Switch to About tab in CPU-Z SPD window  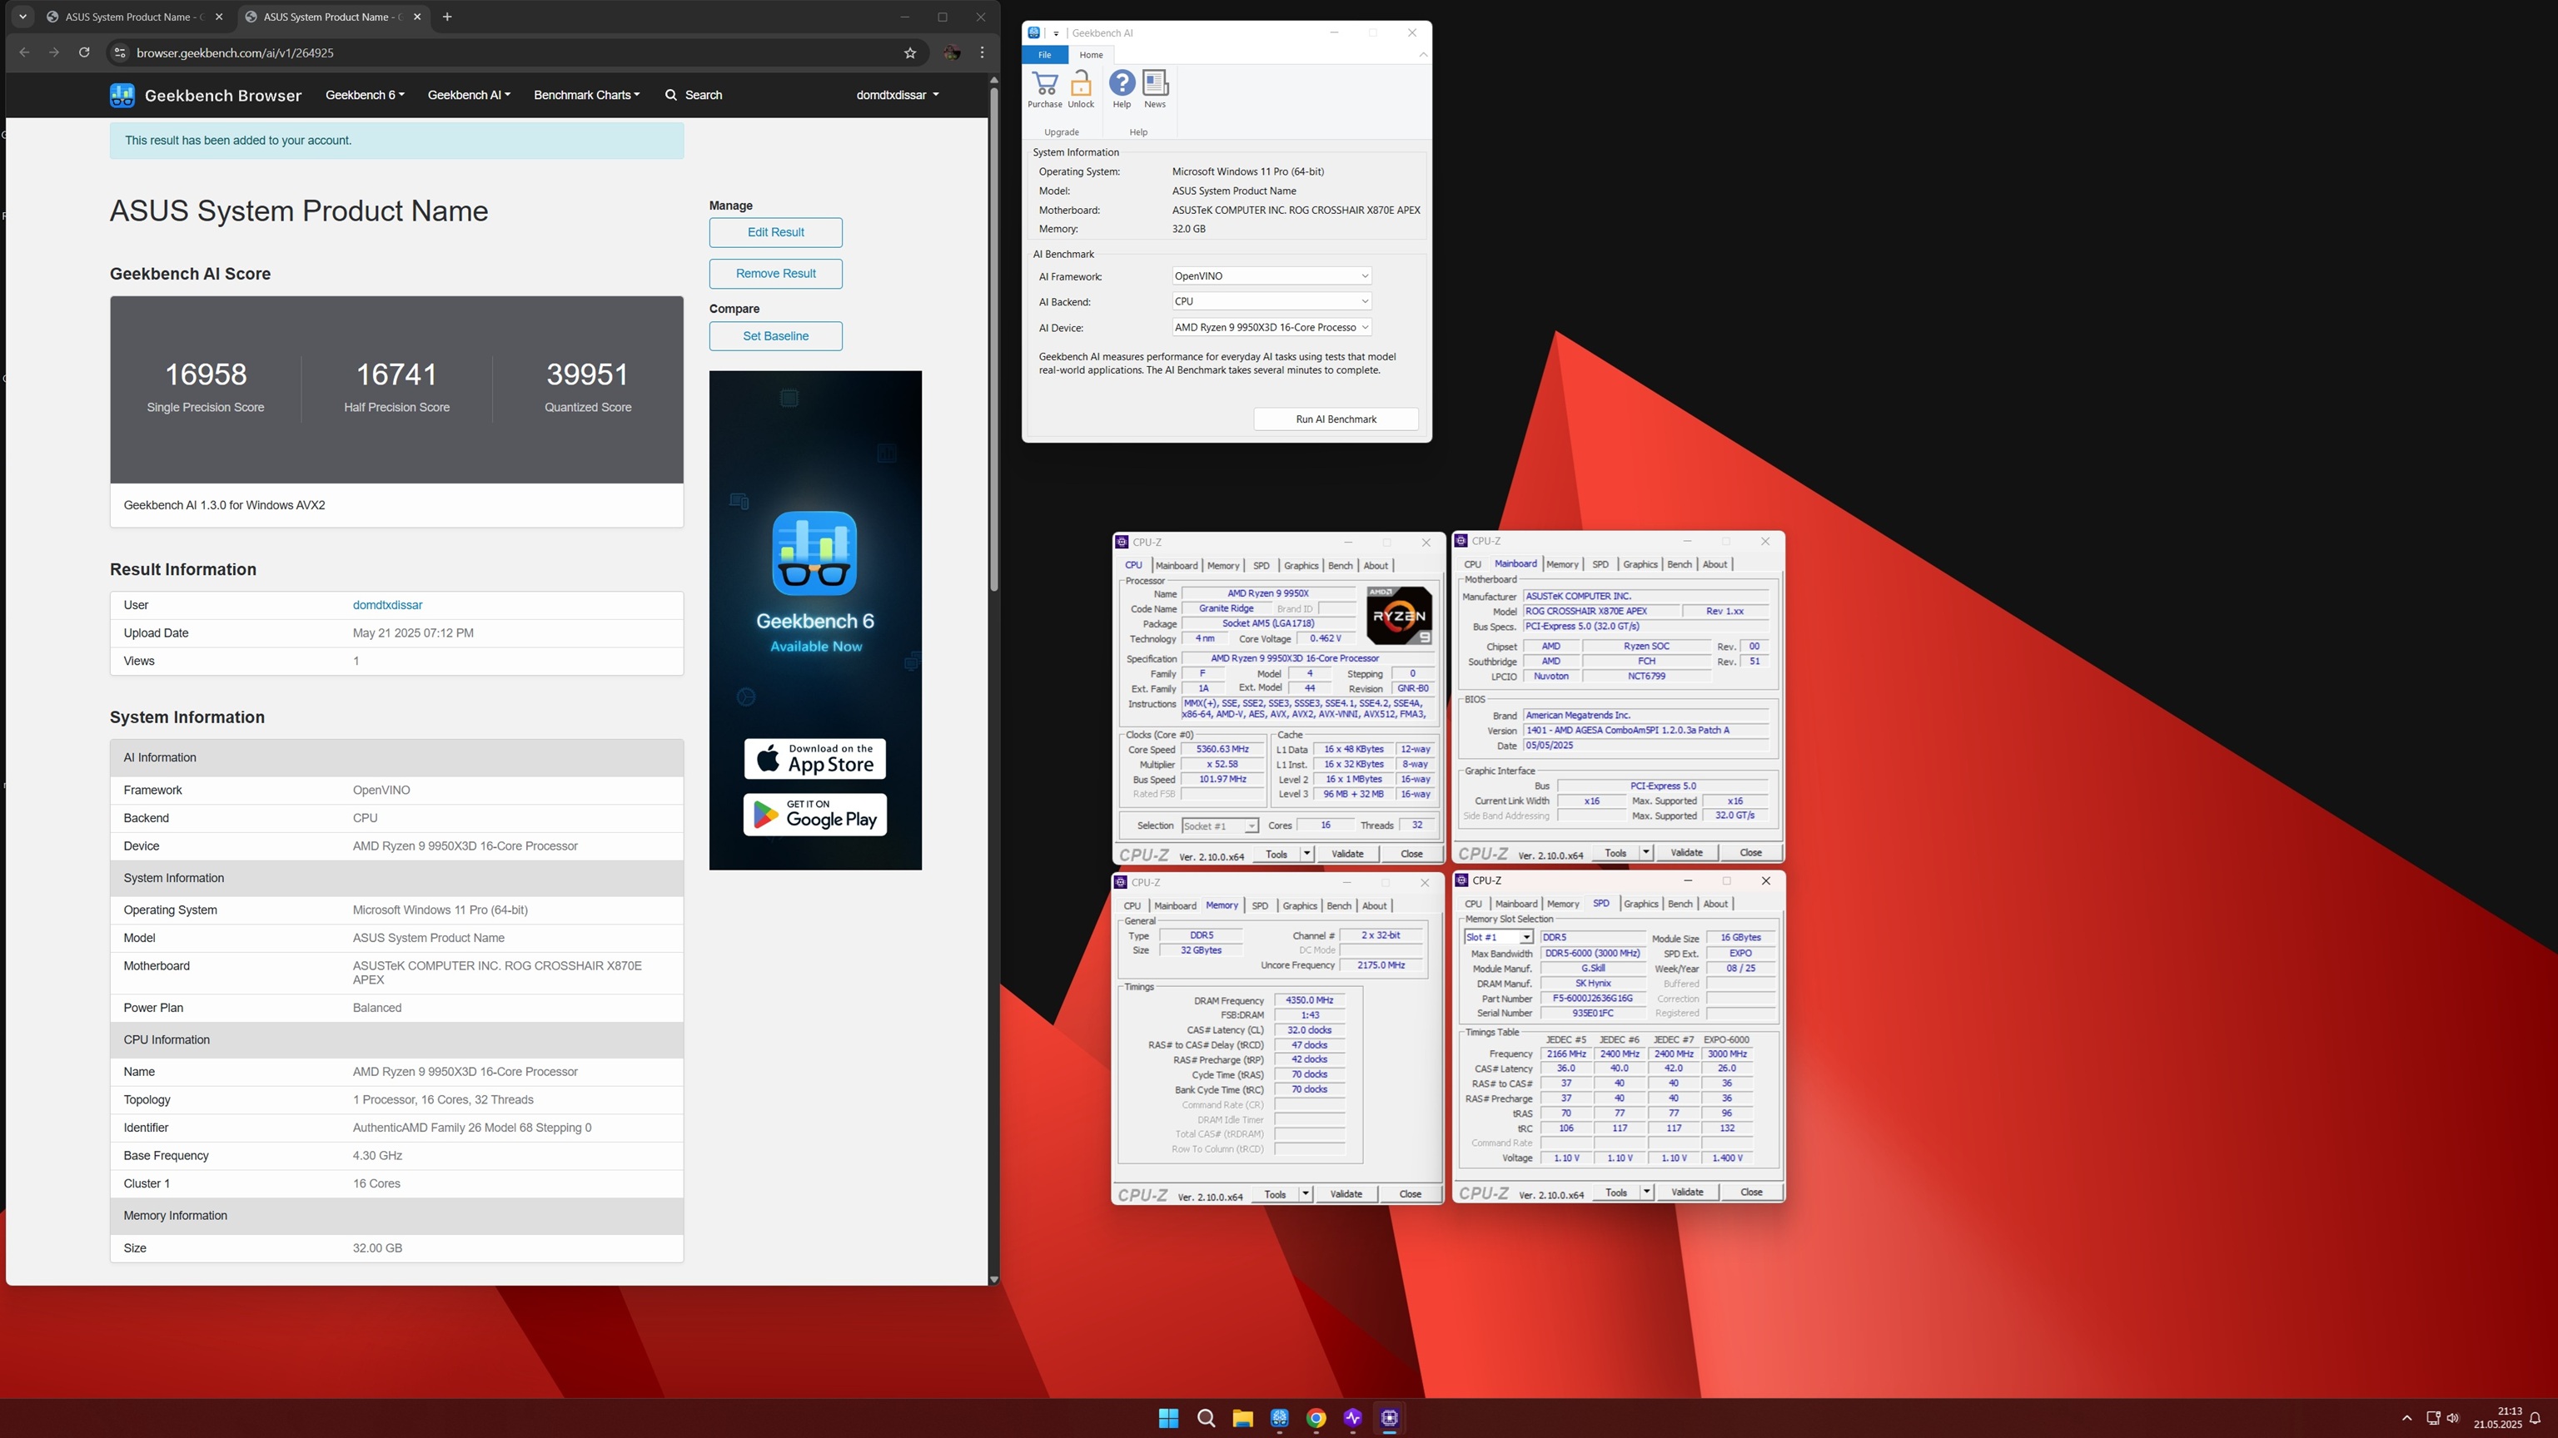pyautogui.click(x=1715, y=904)
